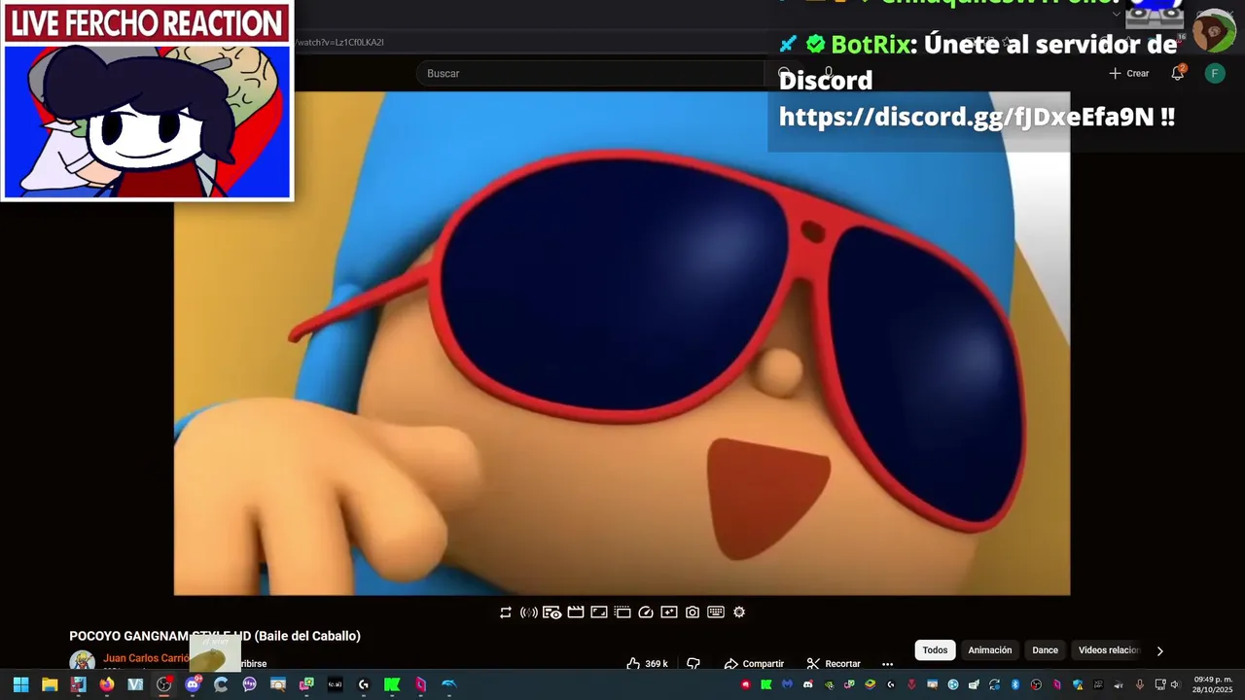
Task: Open the network display tray icon
Action: pyautogui.click(x=1160, y=684)
